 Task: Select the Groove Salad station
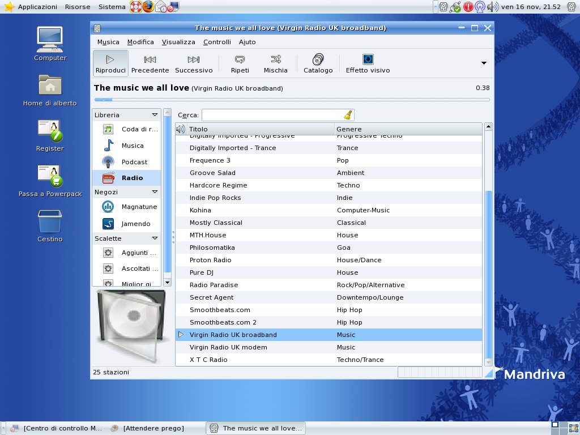click(329, 173)
